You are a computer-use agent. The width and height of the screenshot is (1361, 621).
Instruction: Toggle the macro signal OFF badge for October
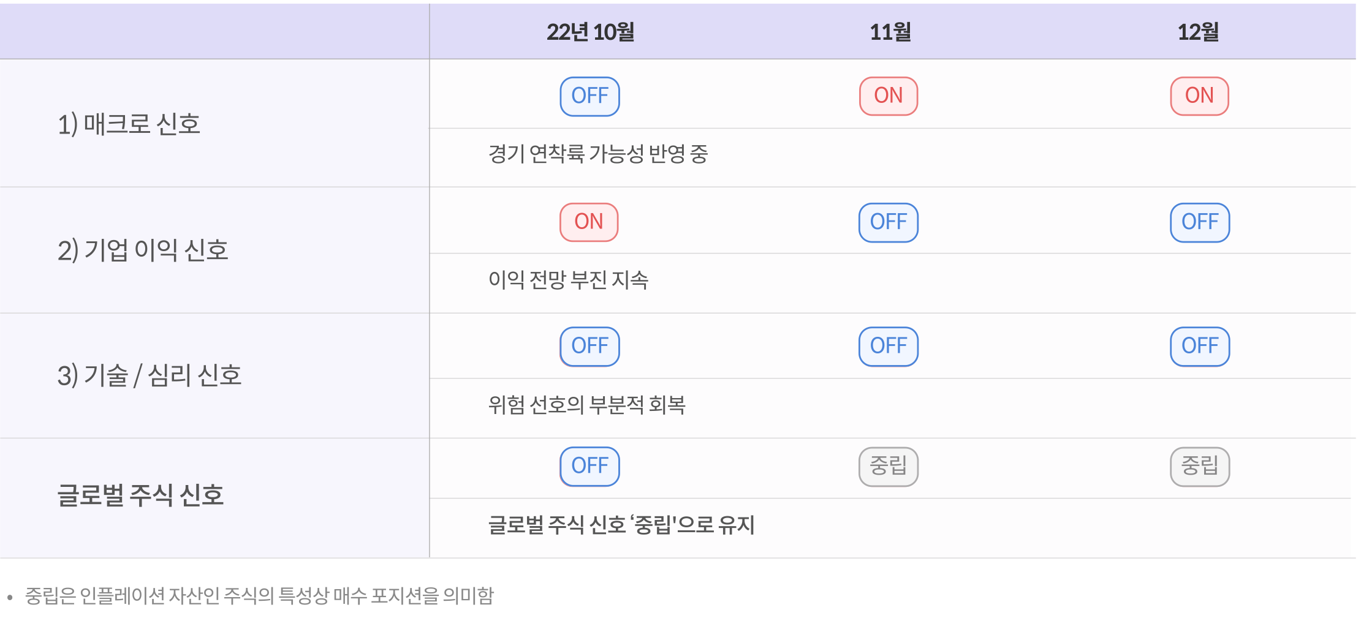coord(590,96)
